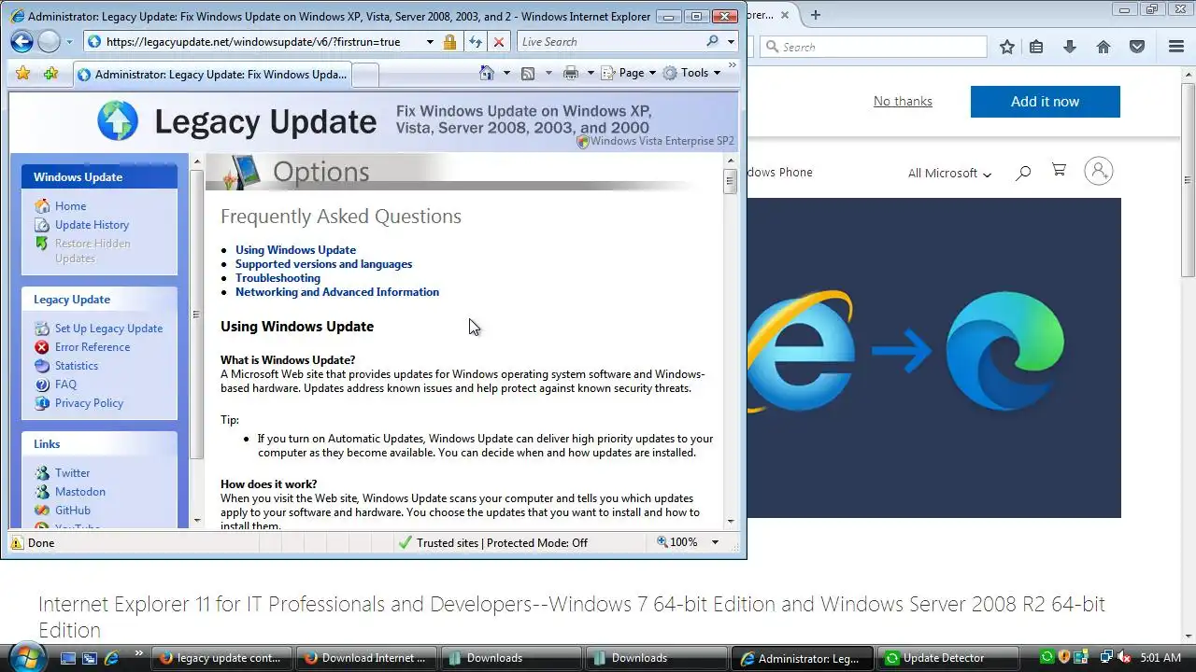Click the Microsoft account sign-in icon

coord(1099,171)
